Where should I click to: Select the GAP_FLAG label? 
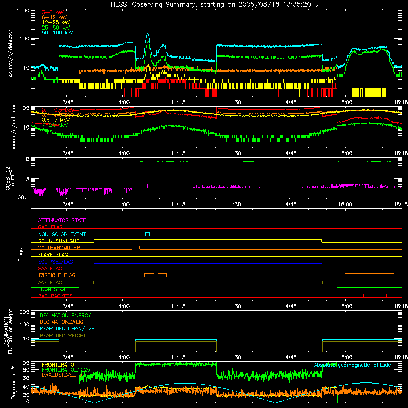(x=50, y=227)
